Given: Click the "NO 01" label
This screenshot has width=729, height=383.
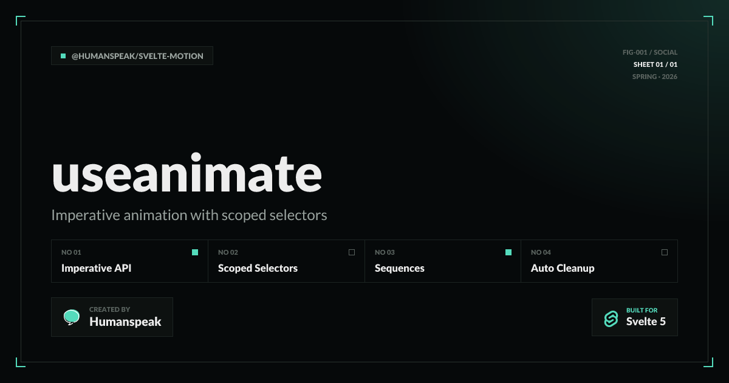Looking at the screenshot, I should pos(71,252).
